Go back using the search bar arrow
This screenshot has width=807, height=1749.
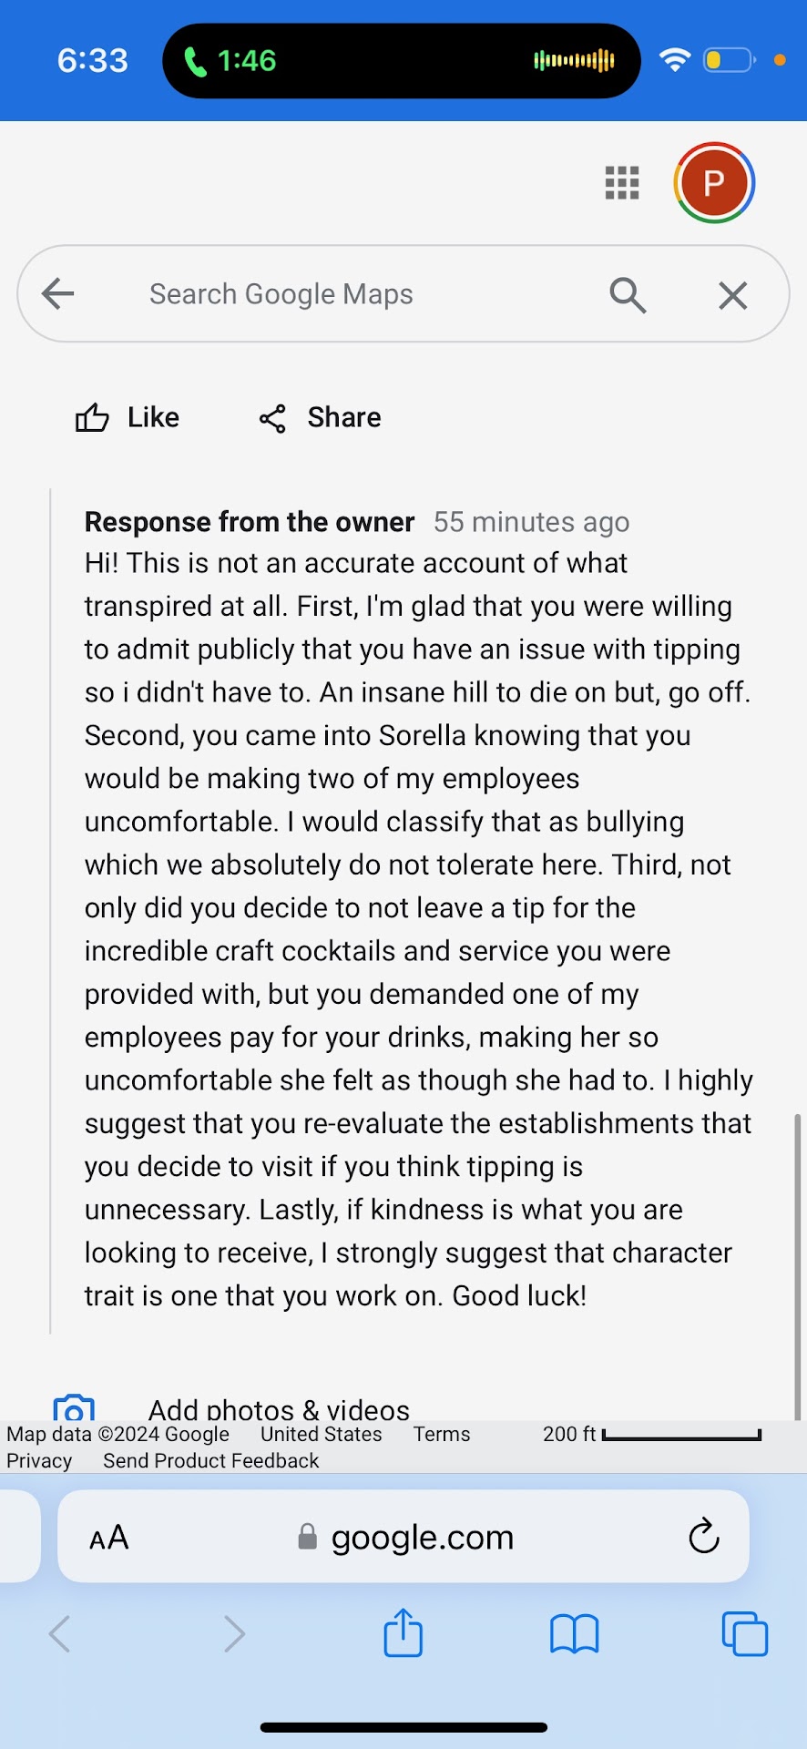58,293
